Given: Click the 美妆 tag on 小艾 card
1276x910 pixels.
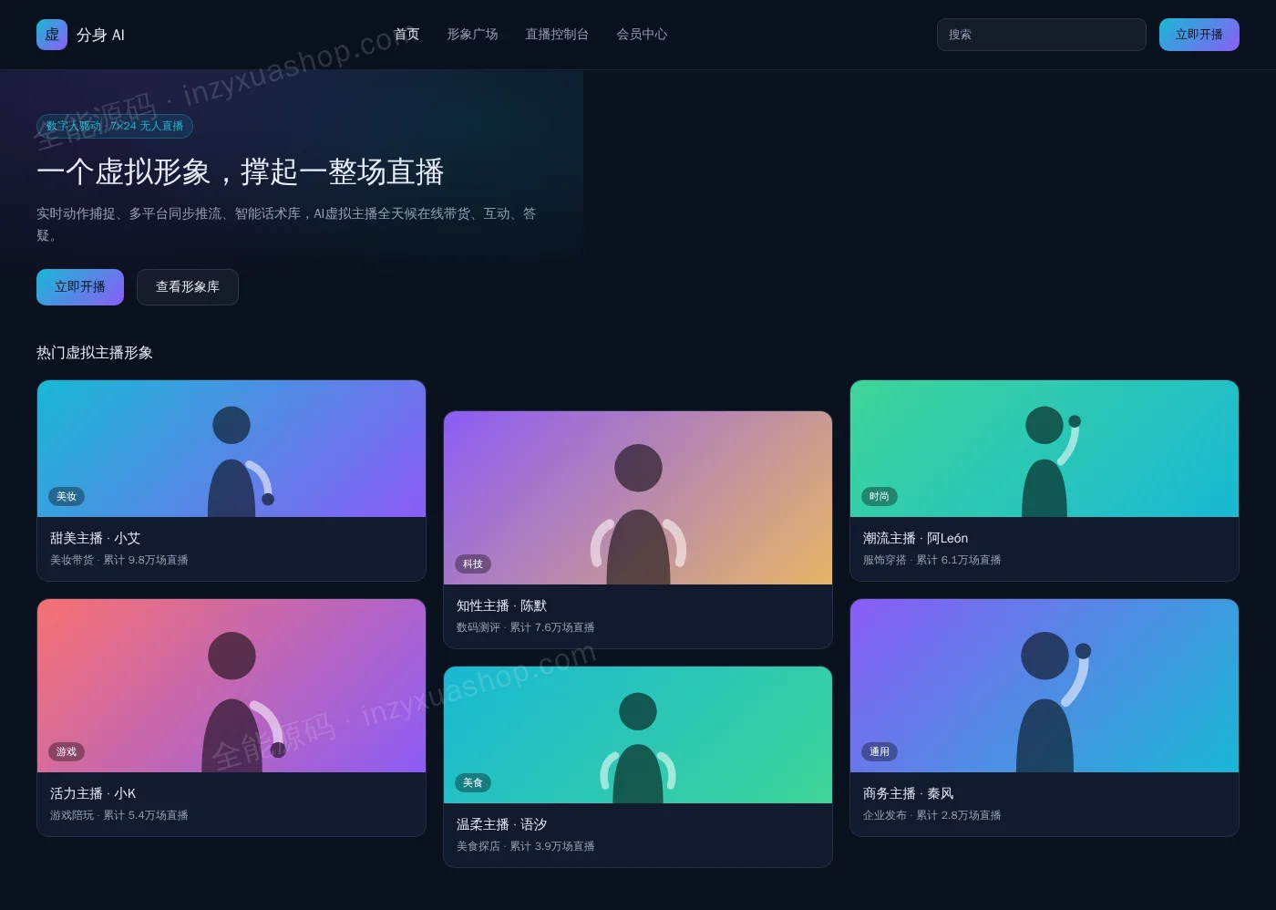Looking at the screenshot, I should (67, 497).
